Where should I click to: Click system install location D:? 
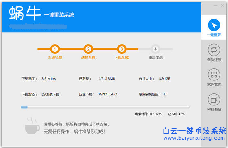(x=166, y=94)
